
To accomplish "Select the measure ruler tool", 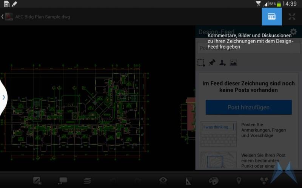I will click(x=188, y=180).
